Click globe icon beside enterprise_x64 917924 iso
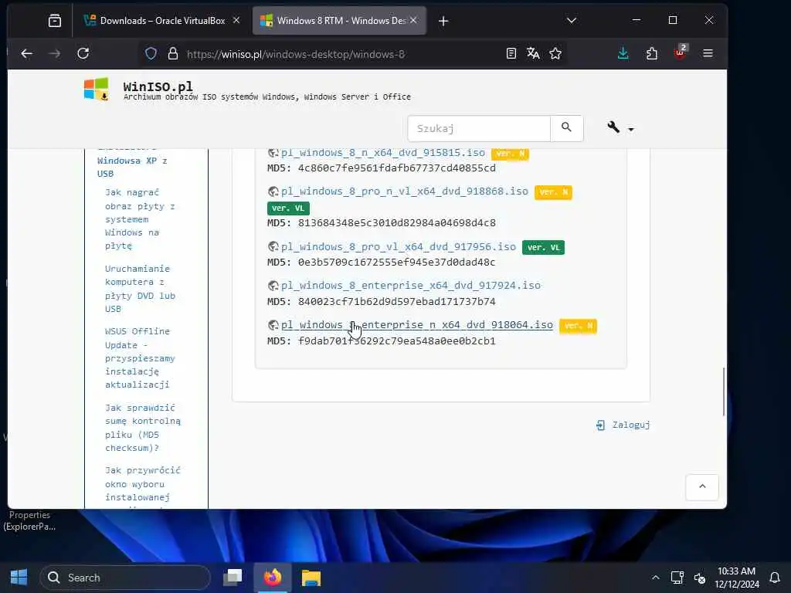 tap(273, 286)
